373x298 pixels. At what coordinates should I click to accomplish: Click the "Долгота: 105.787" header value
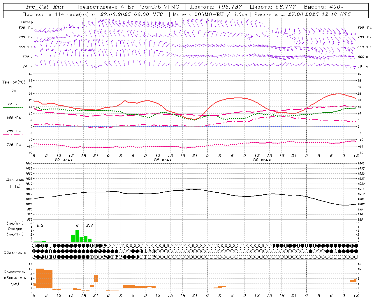(x=216, y=7)
